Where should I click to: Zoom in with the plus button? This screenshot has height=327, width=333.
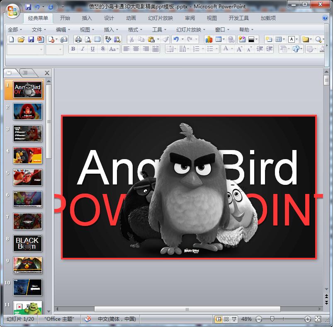[307, 319]
